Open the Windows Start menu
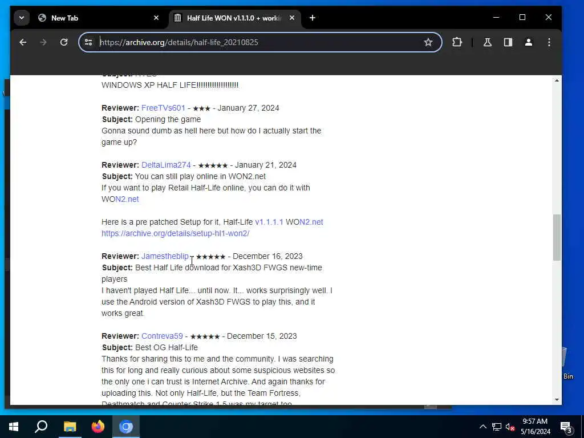The image size is (584, 438). pyautogui.click(x=14, y=427)
